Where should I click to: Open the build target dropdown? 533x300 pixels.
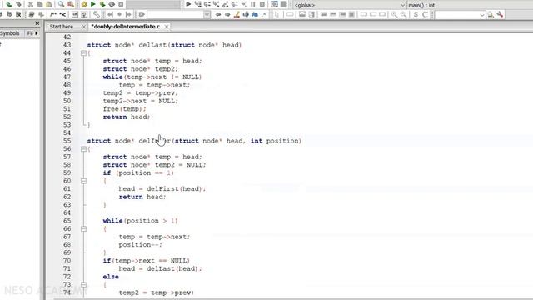tap(153, 4)
